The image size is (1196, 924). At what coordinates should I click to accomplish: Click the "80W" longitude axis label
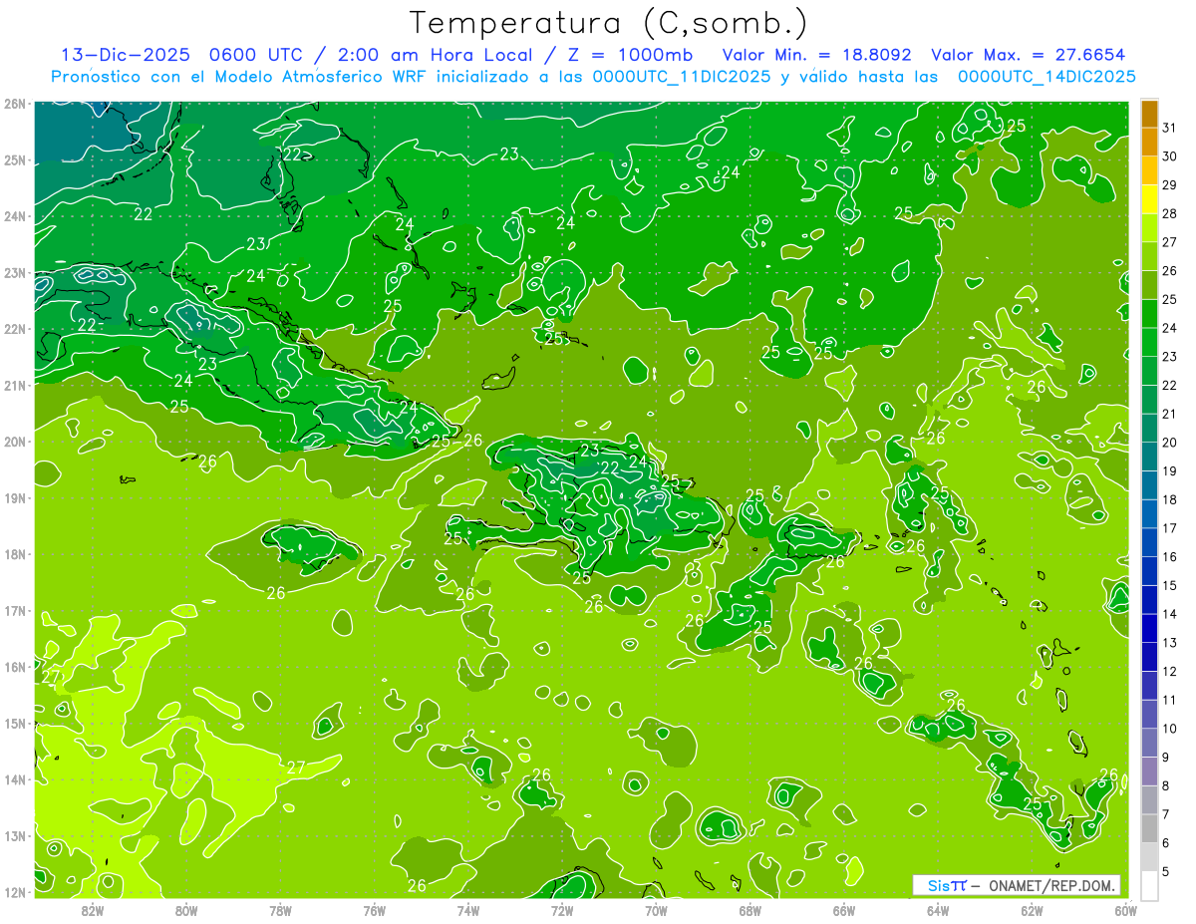[186, 909]
